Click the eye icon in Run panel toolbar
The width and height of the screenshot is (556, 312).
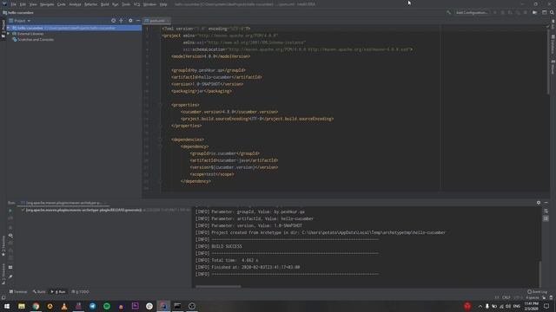tap(10, 236)
